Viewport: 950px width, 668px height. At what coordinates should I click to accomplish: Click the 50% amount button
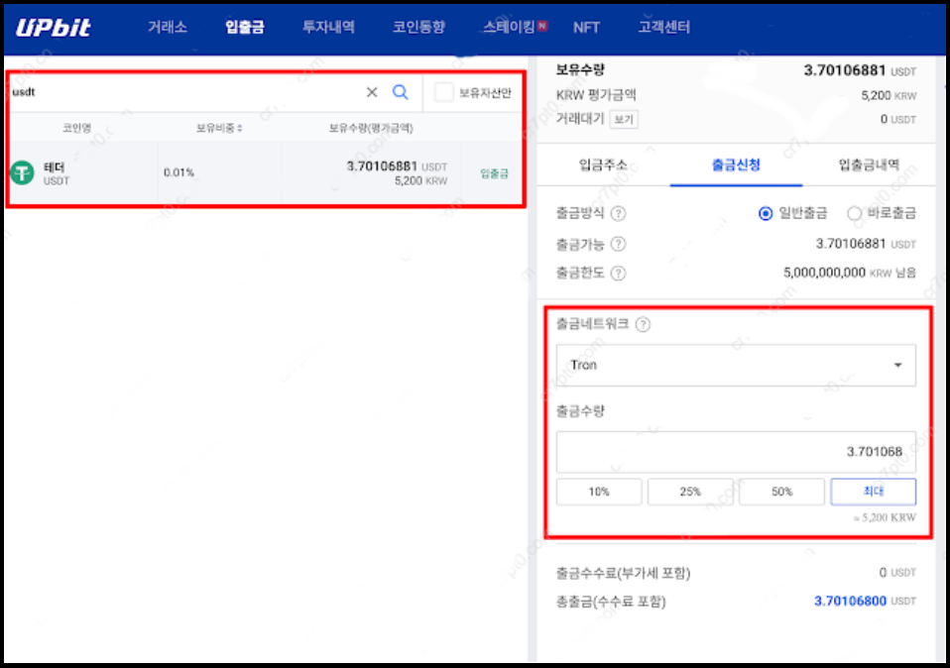tap(781, 492)
